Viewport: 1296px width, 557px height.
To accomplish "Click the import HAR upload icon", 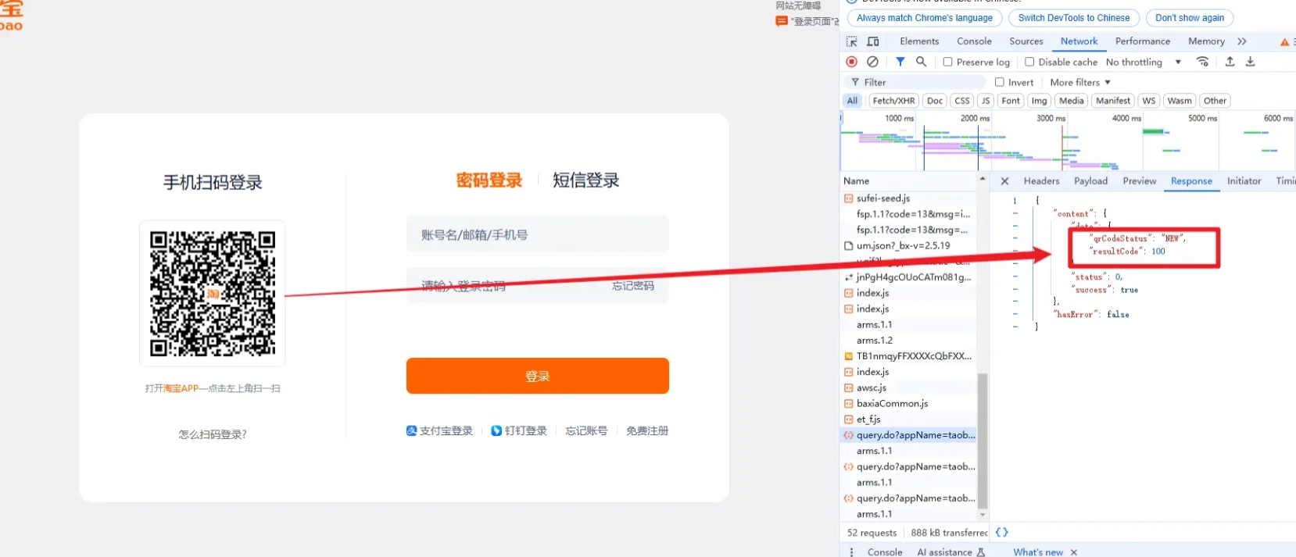I will [x=1230, y=62].
